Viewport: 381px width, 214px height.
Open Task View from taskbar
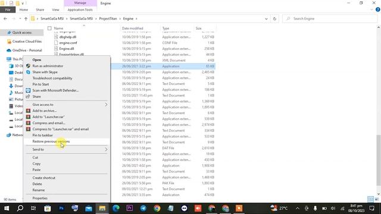point(33,208)
